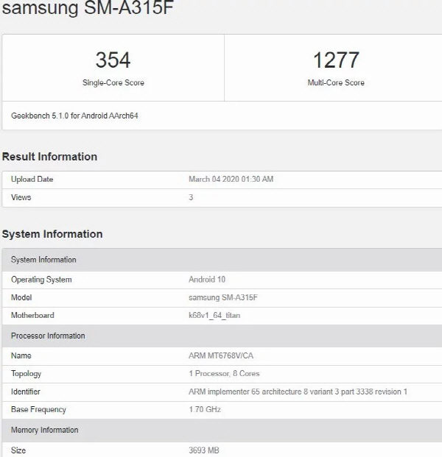The height and width of the screenshot is (457, 442).
Task: Select the Android 10 value
Action: point(207,280)
